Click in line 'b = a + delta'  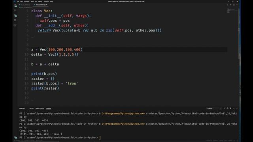[45, 64]
